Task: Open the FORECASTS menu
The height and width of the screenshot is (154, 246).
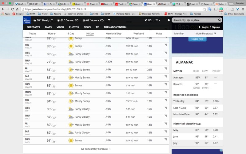Action: (33, 27)
